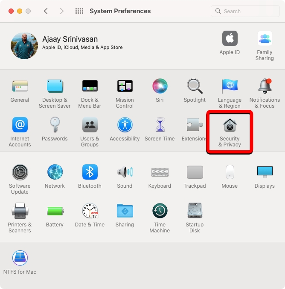The image size is (285, 289).
Task: Click Ajaay Srinivasan's profile picture
Action: coord(24,46)
